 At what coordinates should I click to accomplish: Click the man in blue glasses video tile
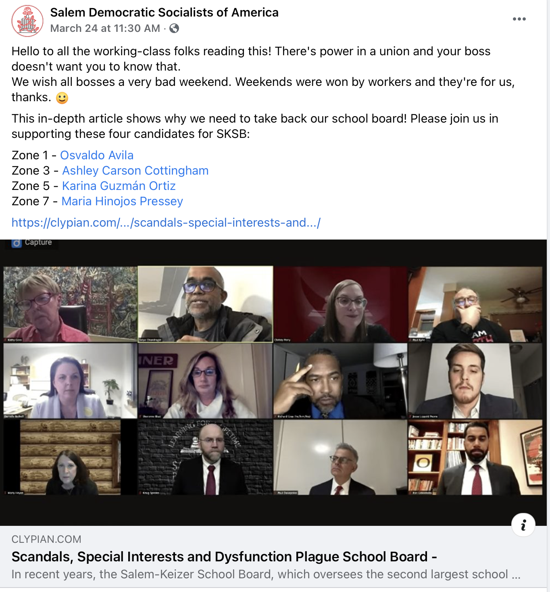[x=205, y=304]
